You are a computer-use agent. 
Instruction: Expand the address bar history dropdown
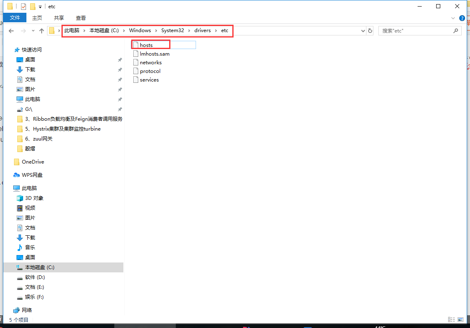363,31
